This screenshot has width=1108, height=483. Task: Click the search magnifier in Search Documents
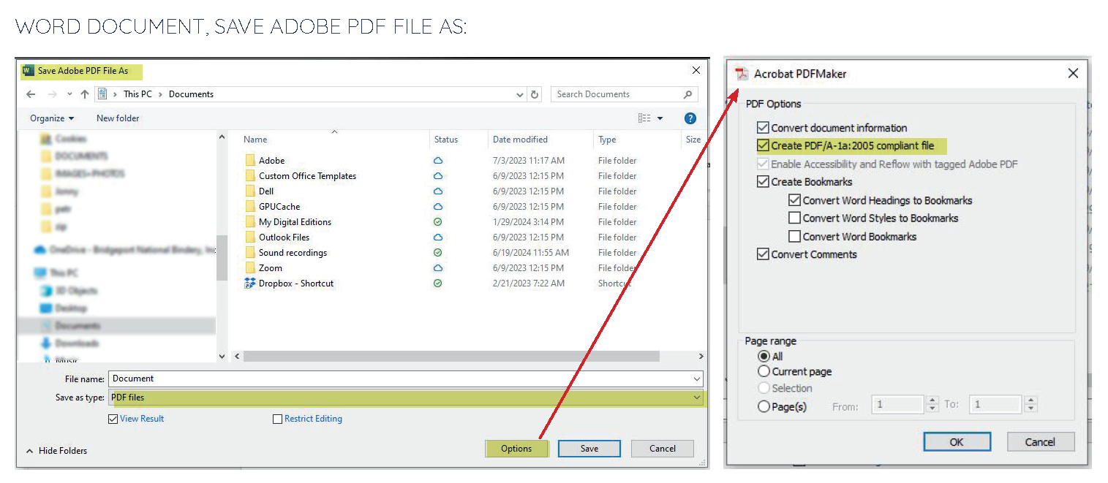[687, 94]
